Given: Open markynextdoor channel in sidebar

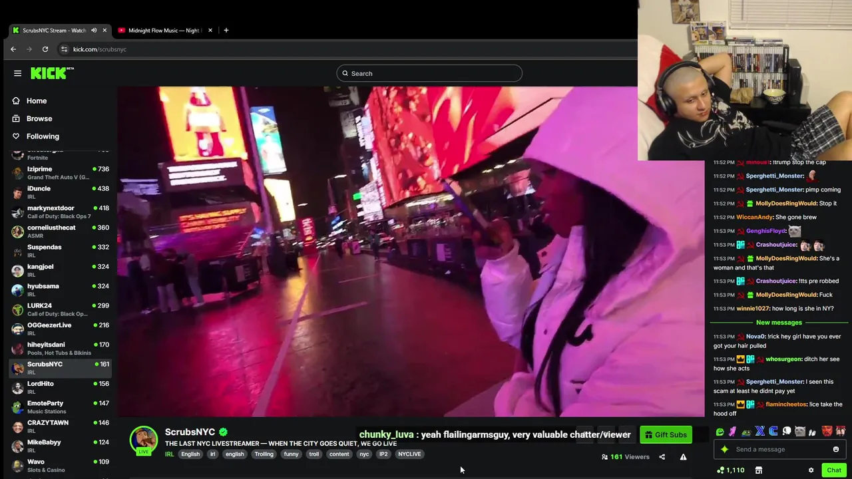Looking at the screenshot, I should pos(60,212).
